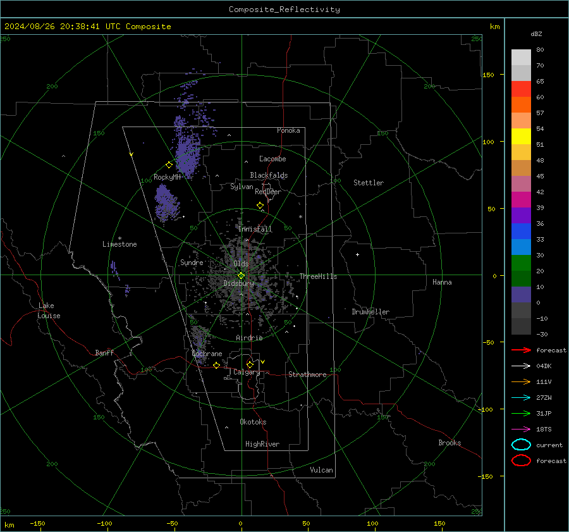Select the yellow diamond marker beside RockyMH

coord(169,165)
